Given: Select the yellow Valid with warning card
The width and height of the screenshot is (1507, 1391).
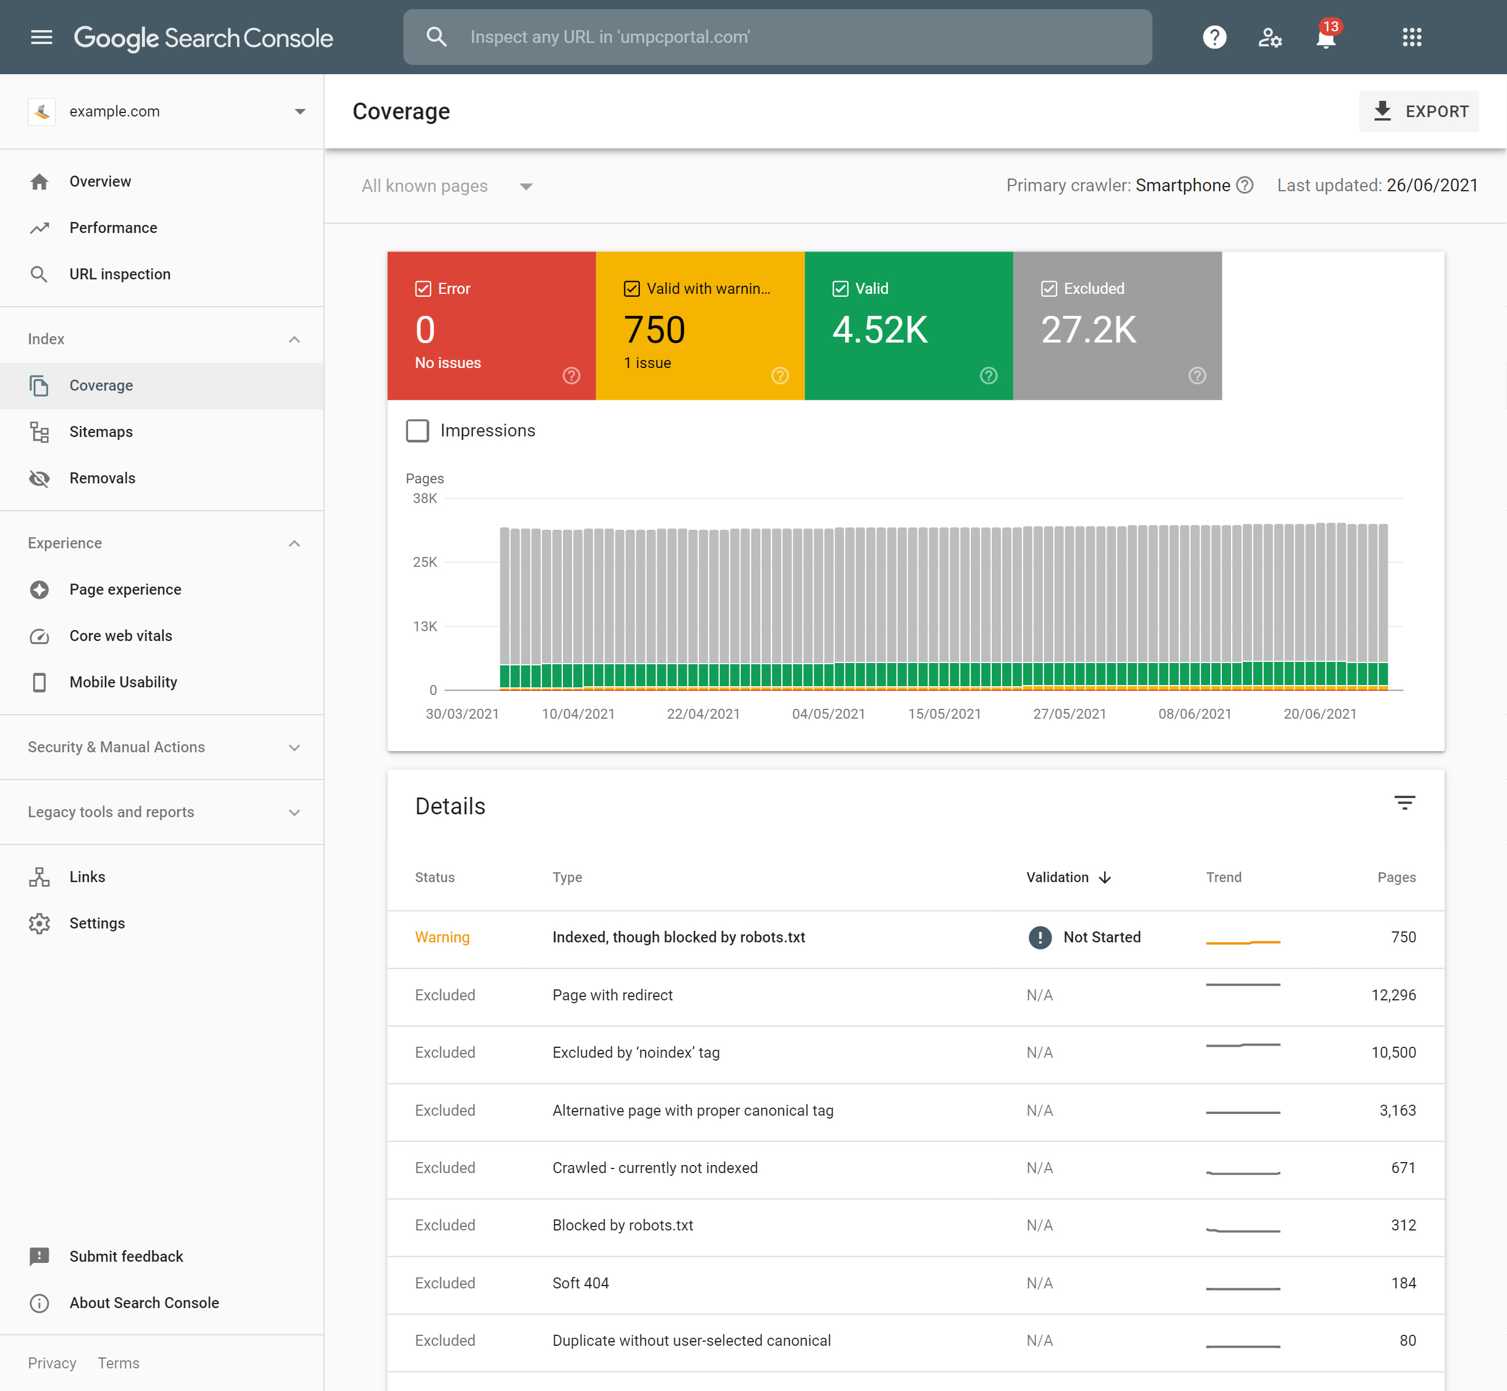Looking at the screenshot, I should [x=700, y=326].
